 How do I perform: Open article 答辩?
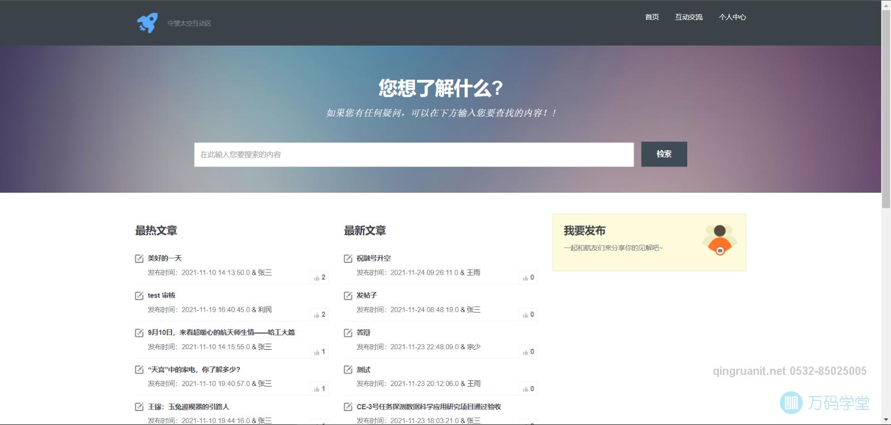(x=364, y=333)
